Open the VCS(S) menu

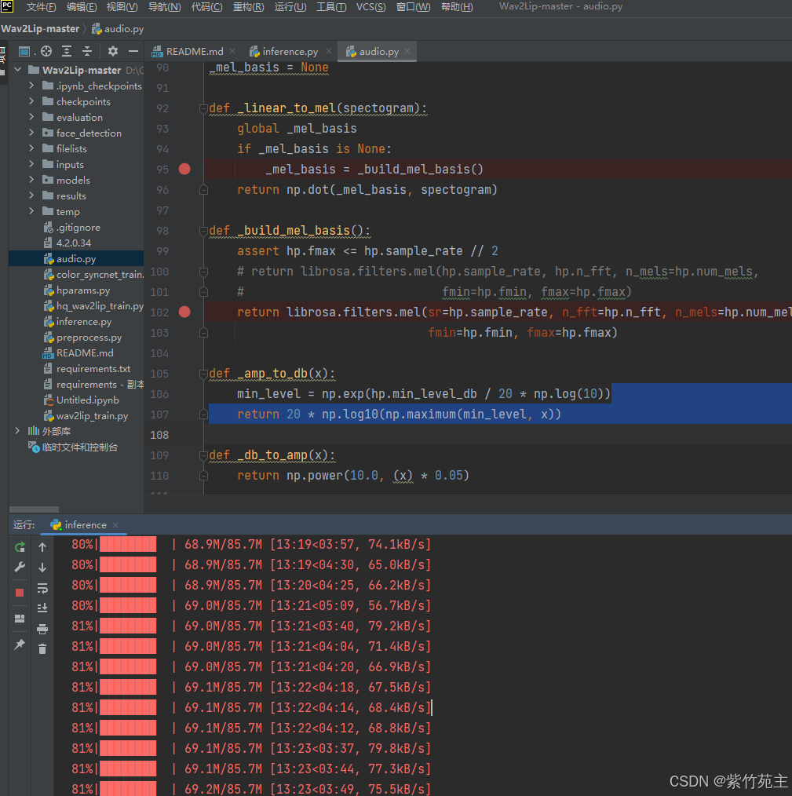(x=371, y=6)
